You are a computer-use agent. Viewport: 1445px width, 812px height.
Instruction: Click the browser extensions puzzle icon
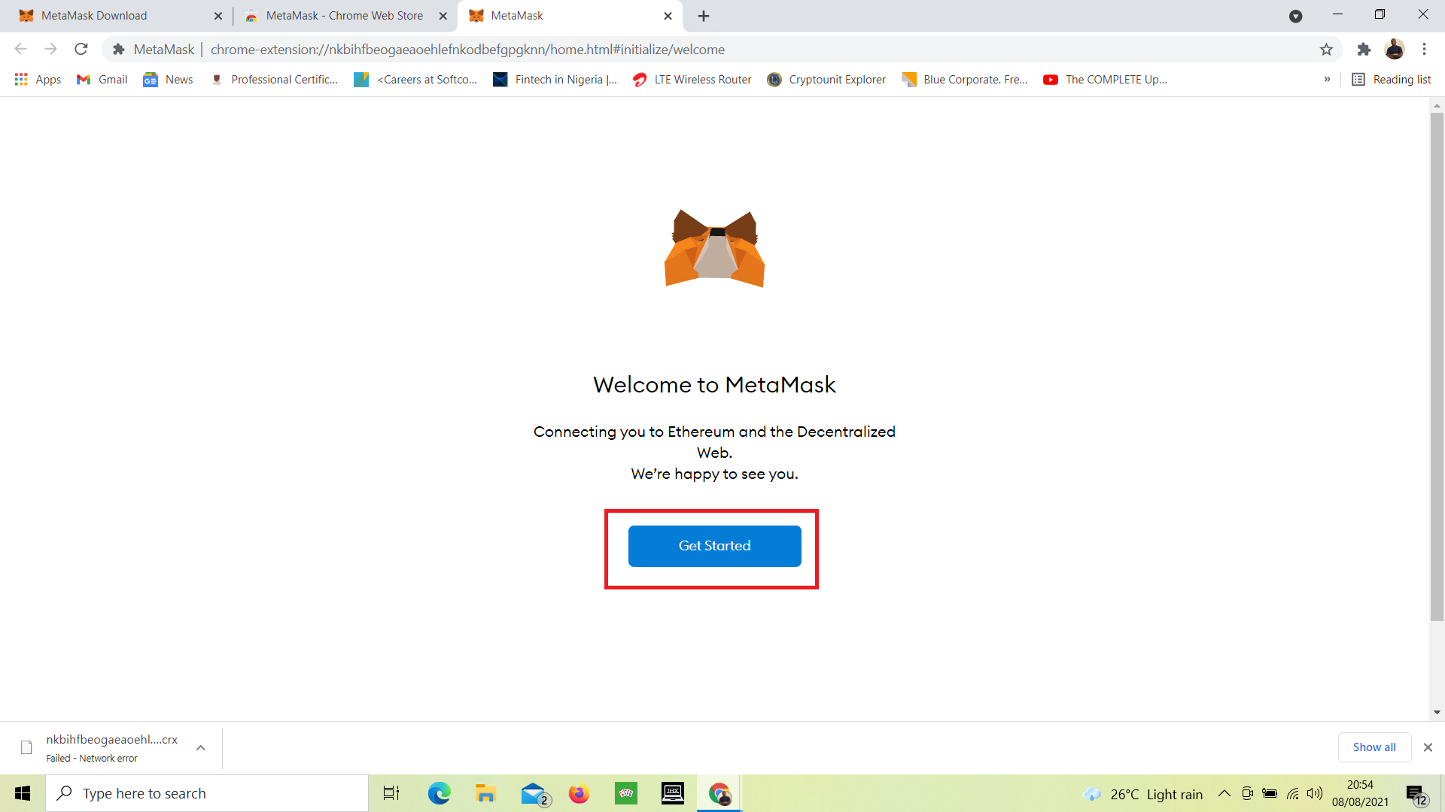(1363, 49)
